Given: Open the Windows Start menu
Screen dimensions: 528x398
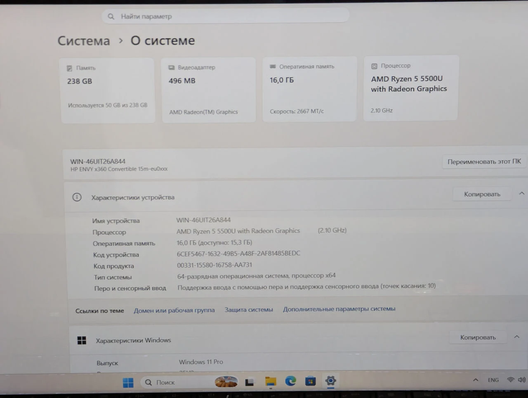Looking at the screenshot, I should 128,383.
